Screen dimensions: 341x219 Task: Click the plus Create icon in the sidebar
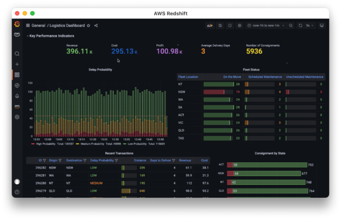[x=17, y=64]
